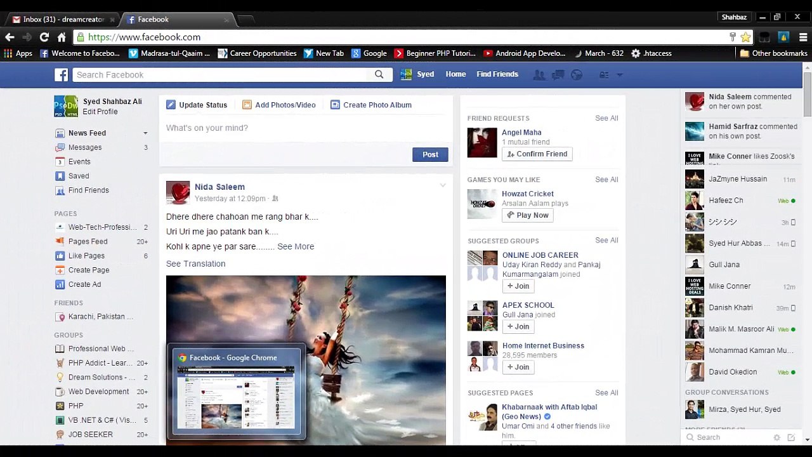Open the Apps shortcut in the bookmarks bar

coord(18,53)
